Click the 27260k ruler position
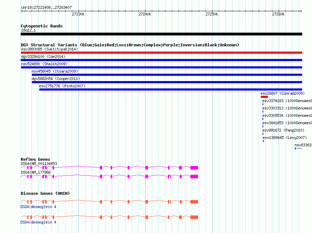The image size is (312, 233). coord(278,14)
